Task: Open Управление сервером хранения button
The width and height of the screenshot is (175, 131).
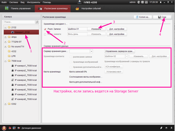Action: [x=120, y=51]
